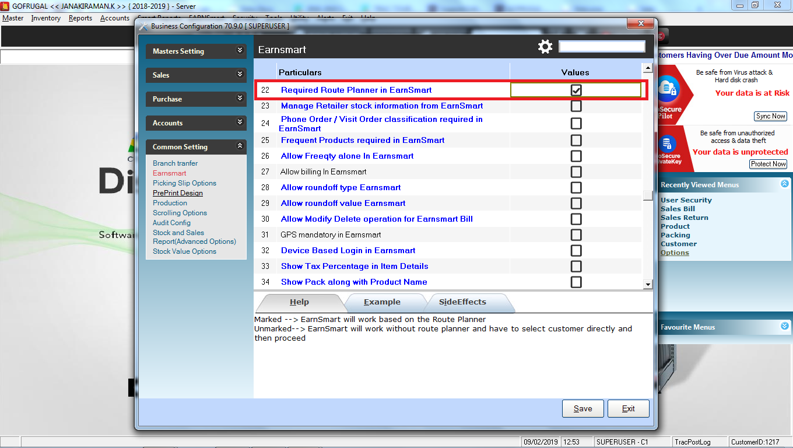The image size is (793, 448).
Task: Enable Allow Modify Delete operation checkbox
Action: (x=576, y=219)
